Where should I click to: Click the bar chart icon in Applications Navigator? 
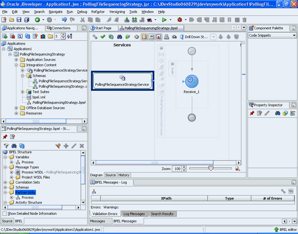point(43,36)
